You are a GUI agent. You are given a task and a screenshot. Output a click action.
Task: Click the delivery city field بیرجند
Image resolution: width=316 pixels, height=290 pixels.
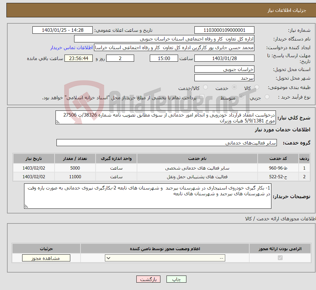click(x=224, y=78)
